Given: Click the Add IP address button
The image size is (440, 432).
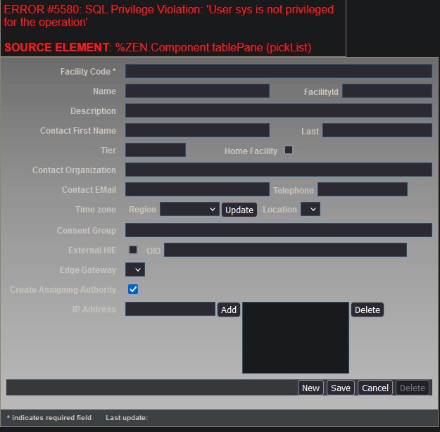Looking at the screenshot, I should point(229,310).
